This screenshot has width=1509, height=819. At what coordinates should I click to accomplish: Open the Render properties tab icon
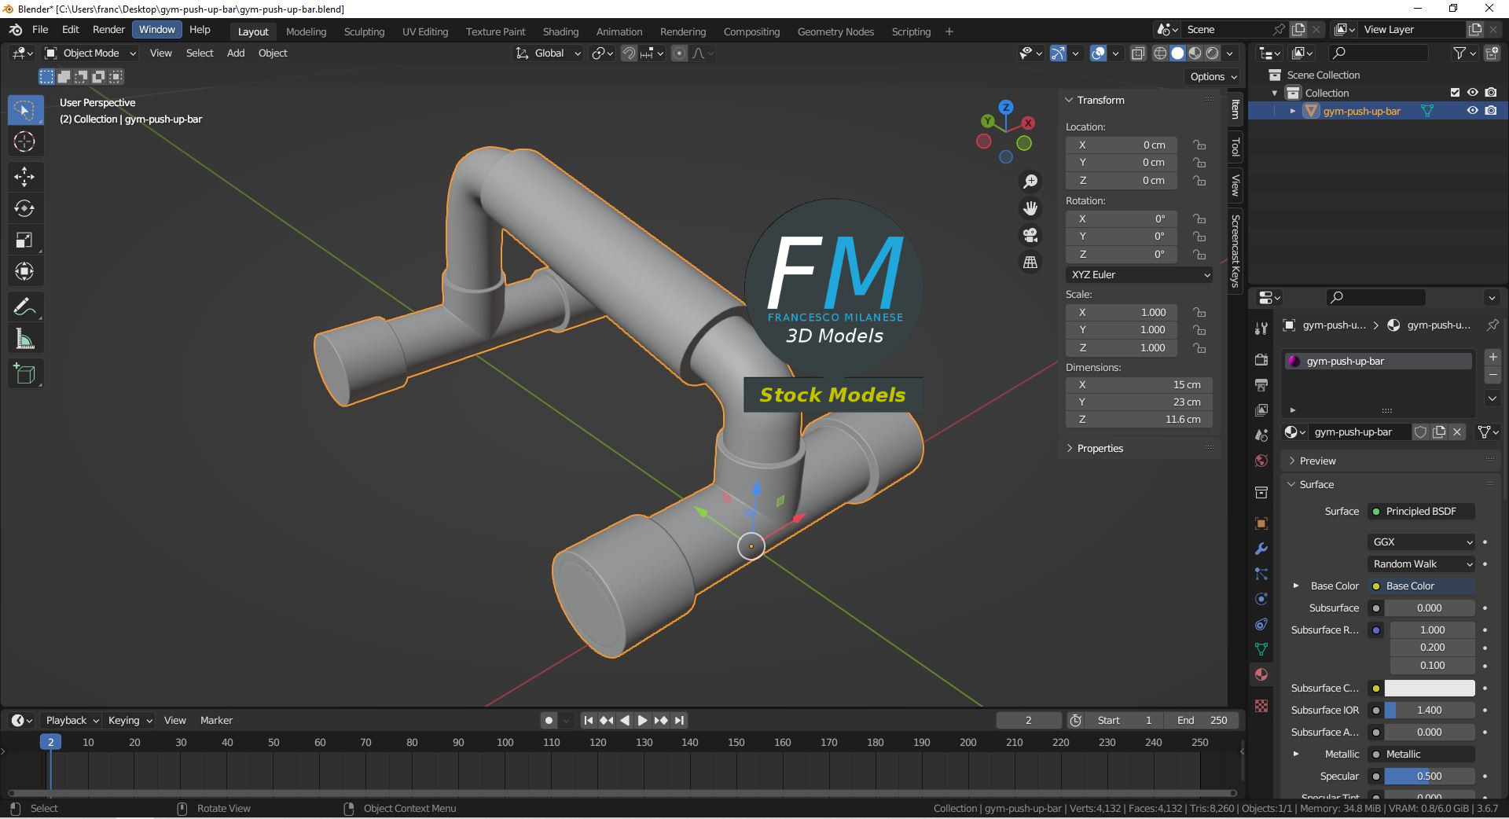point(1261,359)
